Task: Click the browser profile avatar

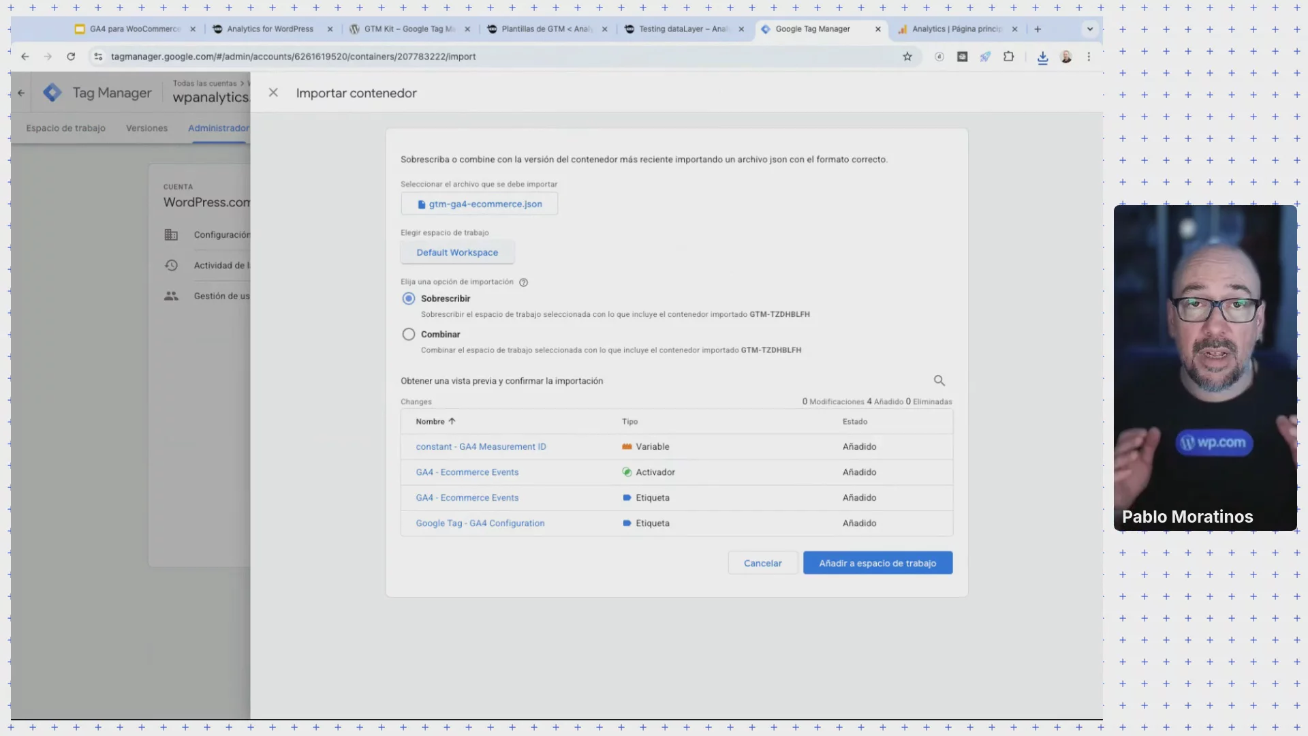Action: click(1066, 57)
